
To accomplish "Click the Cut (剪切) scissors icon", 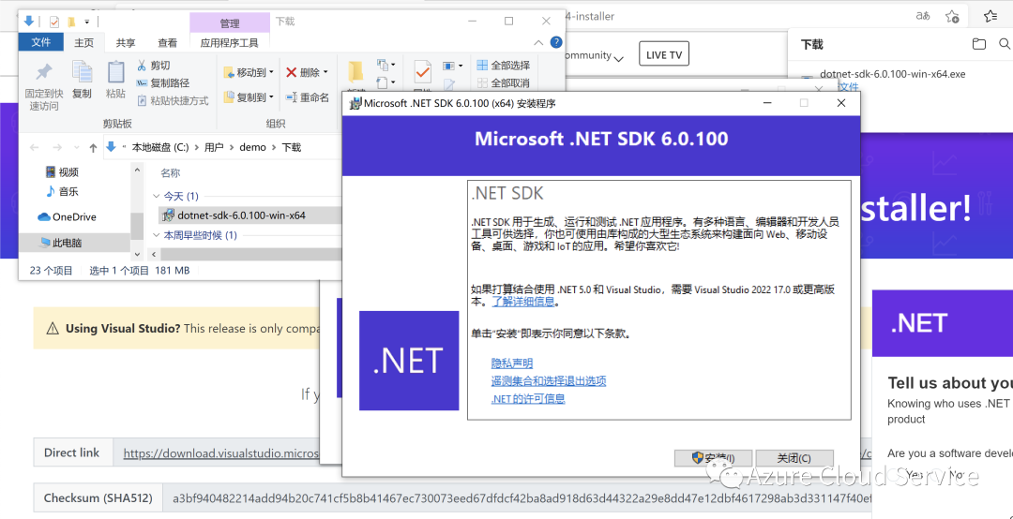I will (x=142, y=66).
